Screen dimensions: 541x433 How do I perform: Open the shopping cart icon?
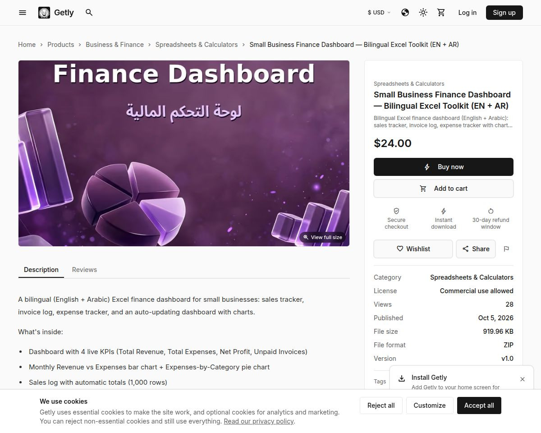pyautogui.click(x=441, y=13)
